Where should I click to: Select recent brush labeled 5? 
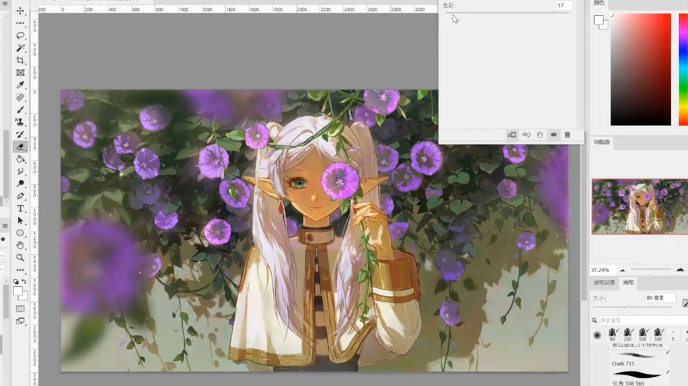673,335
